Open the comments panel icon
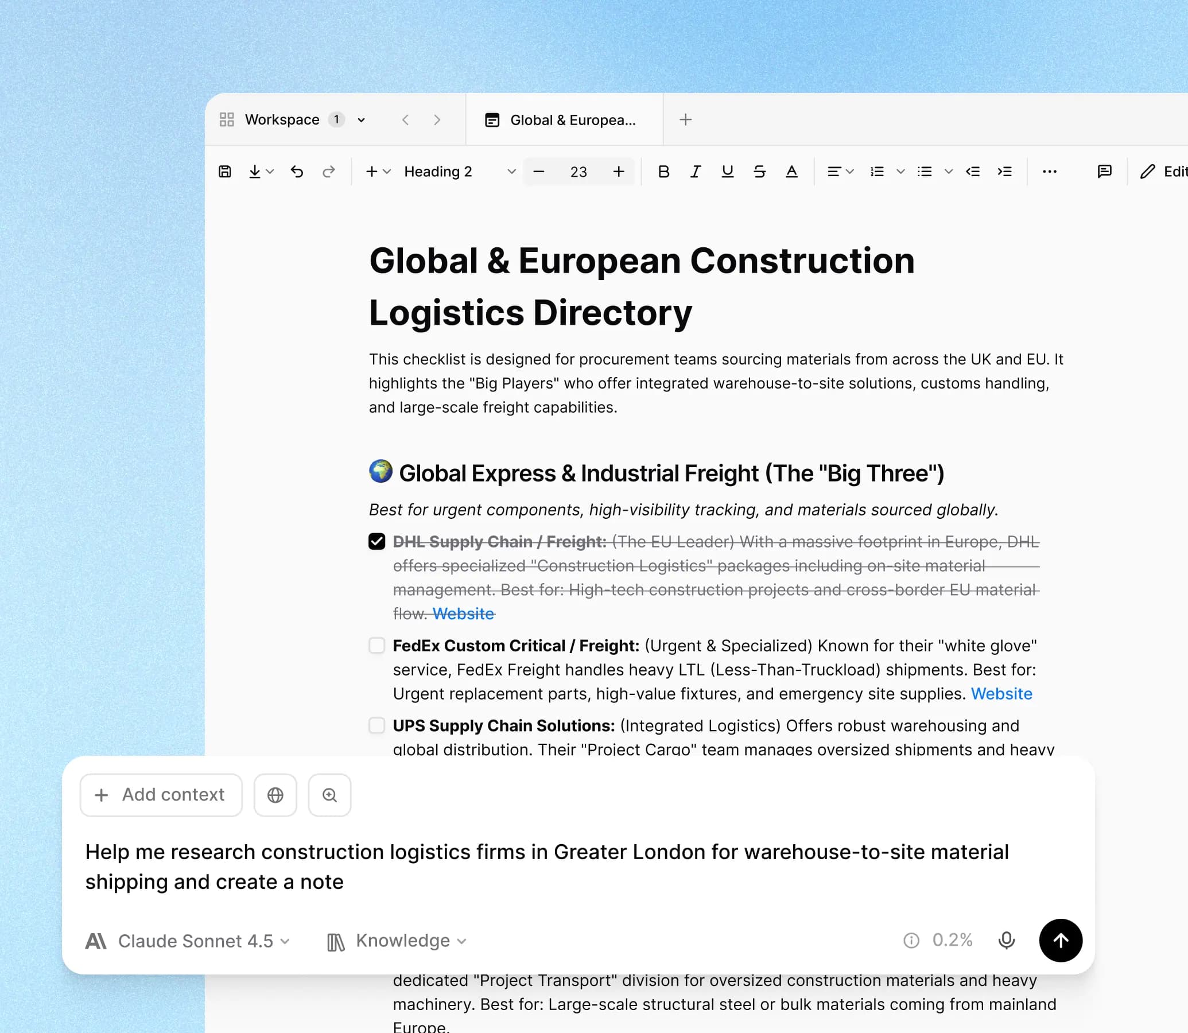This screenshot has height=1033, width=1188. (x=1104, y=171)
